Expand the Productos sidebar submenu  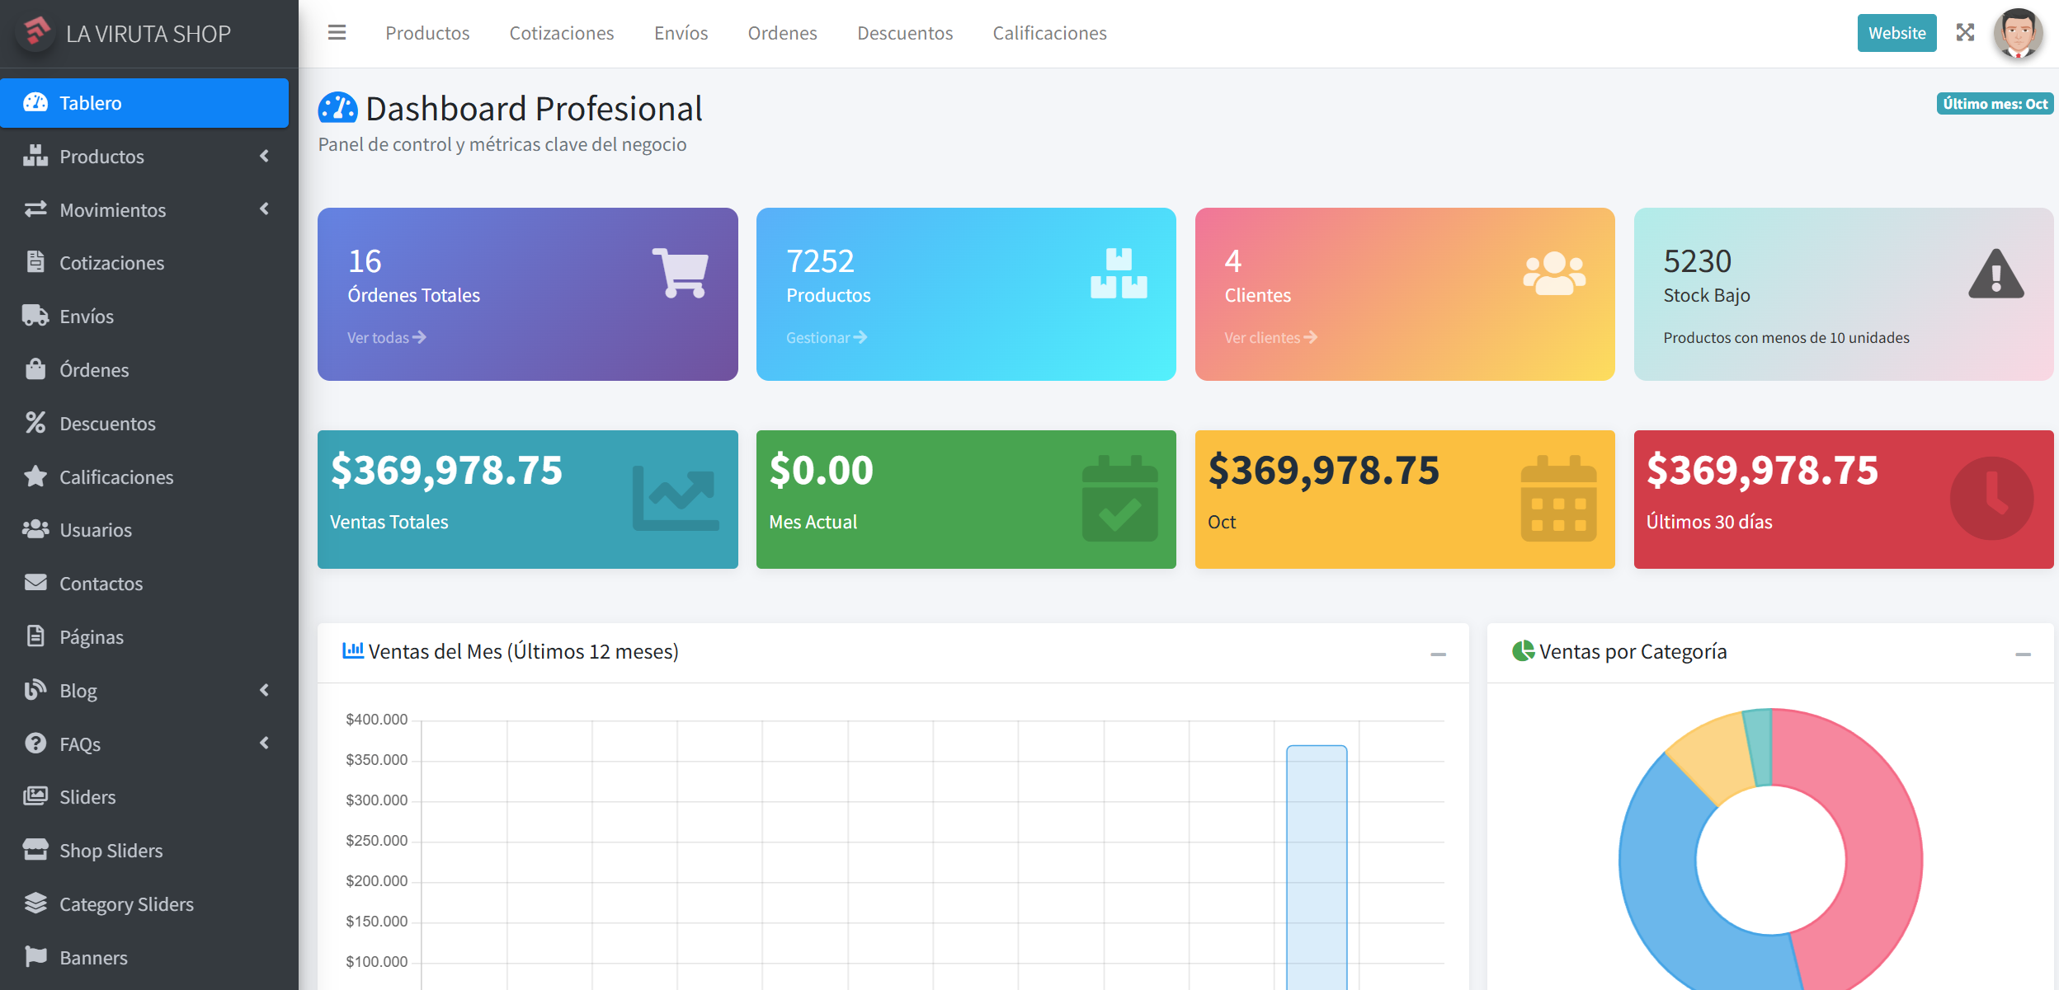(x=264, y=156)
